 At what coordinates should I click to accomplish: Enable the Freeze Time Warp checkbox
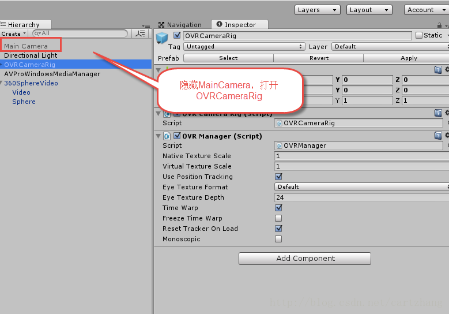(x=278, y=218)
